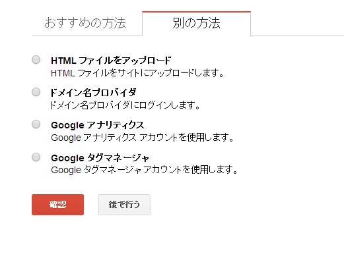Choose the ドメイン名プロバイダ radio option

coord(36,92)
